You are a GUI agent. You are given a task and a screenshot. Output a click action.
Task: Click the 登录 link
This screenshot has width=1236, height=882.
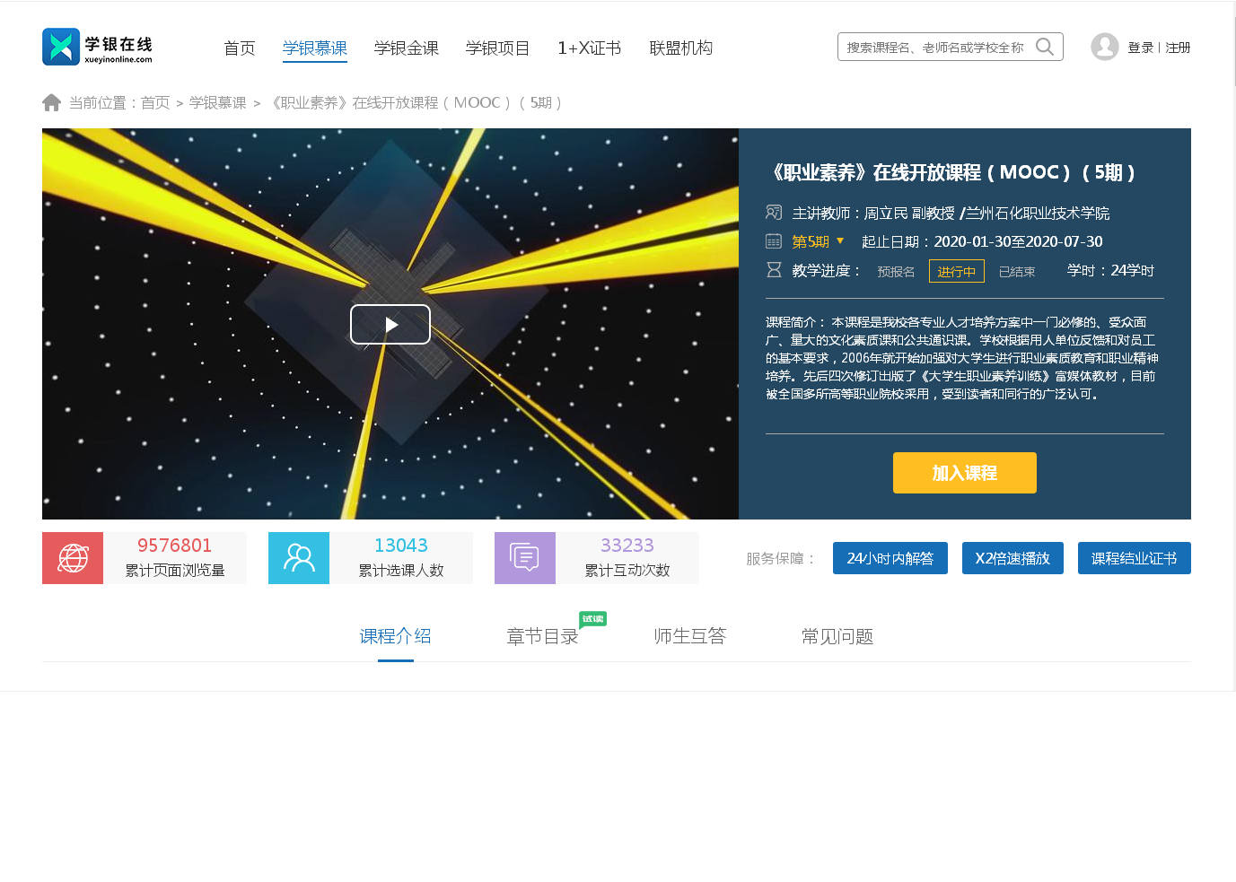pos(1141,48)
